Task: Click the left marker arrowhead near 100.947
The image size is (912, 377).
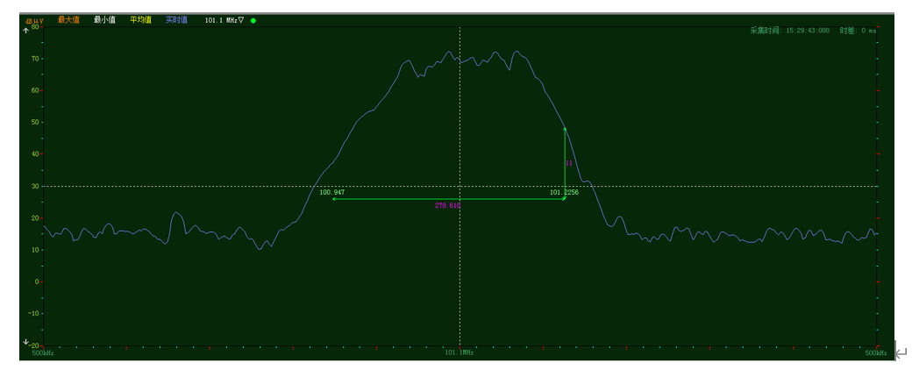Action: coord(333,199)
